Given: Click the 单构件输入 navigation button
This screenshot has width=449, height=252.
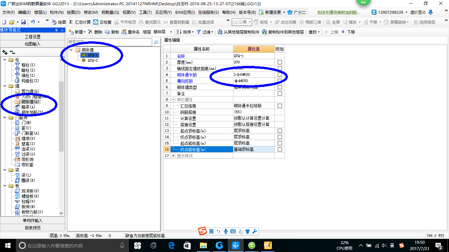Looking at the screenshot, I should 33,220.
